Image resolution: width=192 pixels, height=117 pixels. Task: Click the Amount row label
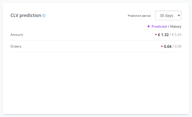(x=17, y=35)
